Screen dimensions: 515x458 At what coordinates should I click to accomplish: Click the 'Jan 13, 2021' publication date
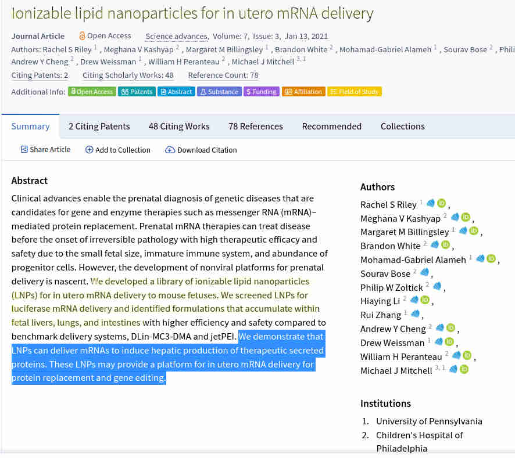[306, 36]
